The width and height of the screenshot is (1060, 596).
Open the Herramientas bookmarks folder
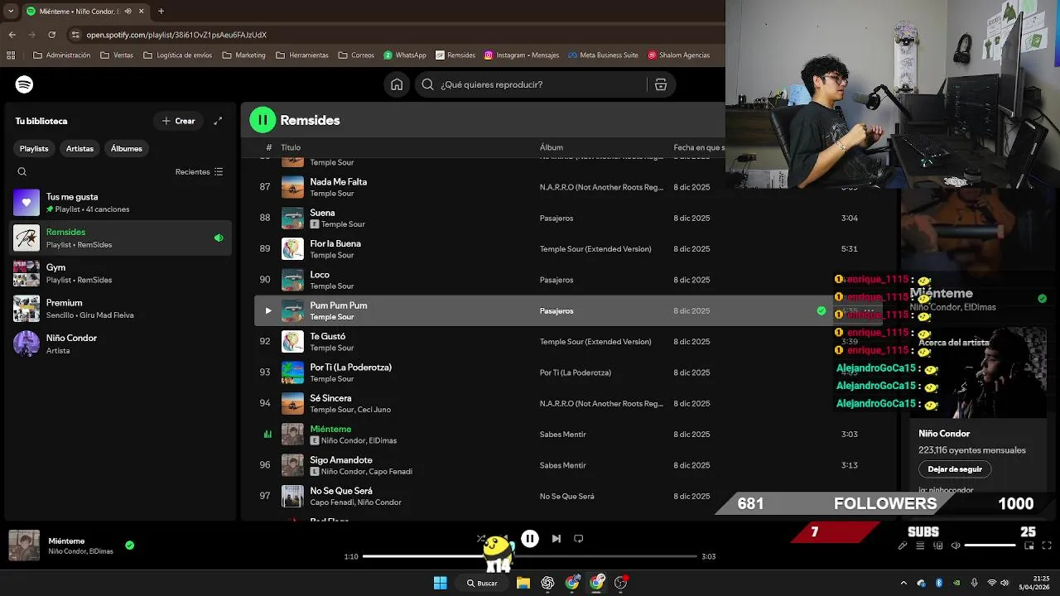[x=302, y=55]
